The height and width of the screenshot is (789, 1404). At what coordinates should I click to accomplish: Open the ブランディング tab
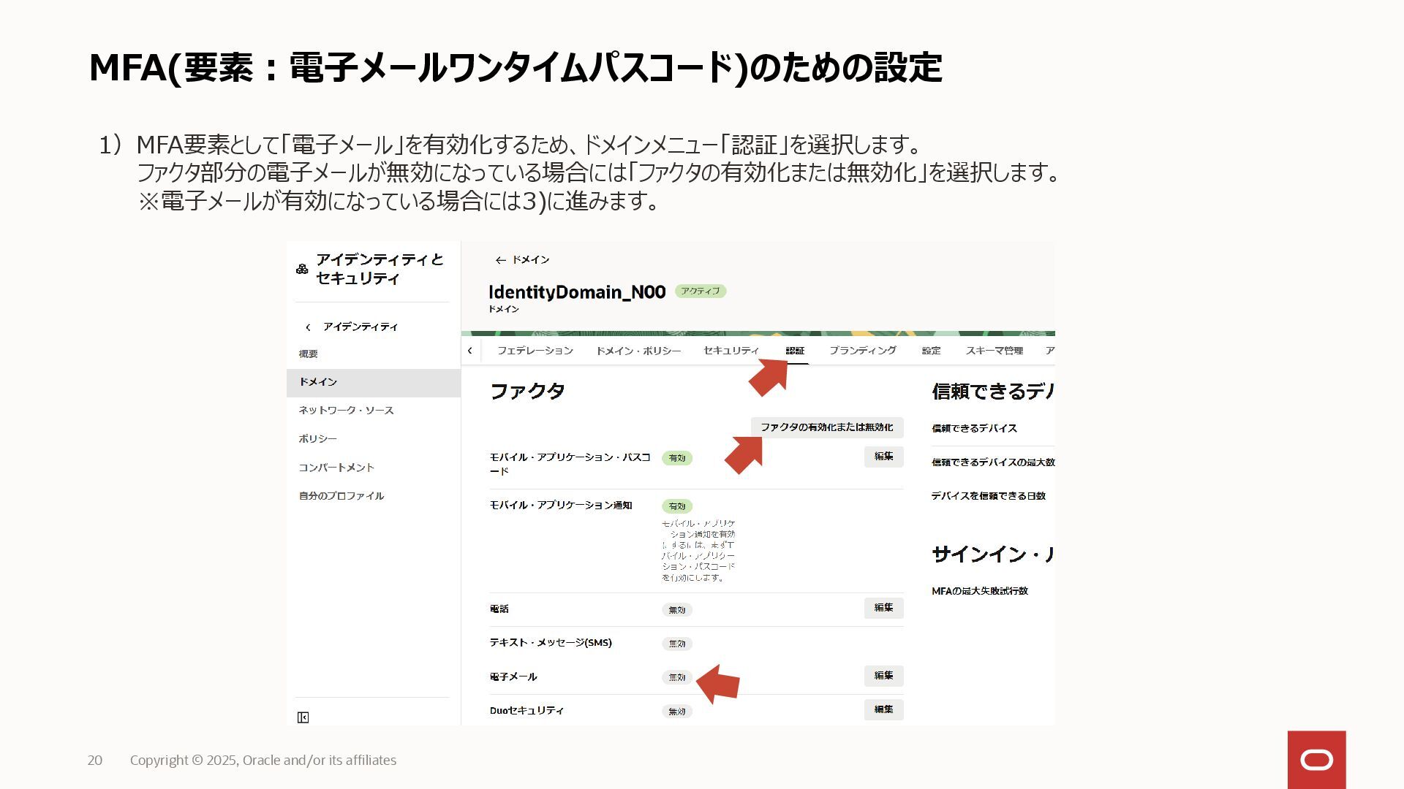coord(863,351)
